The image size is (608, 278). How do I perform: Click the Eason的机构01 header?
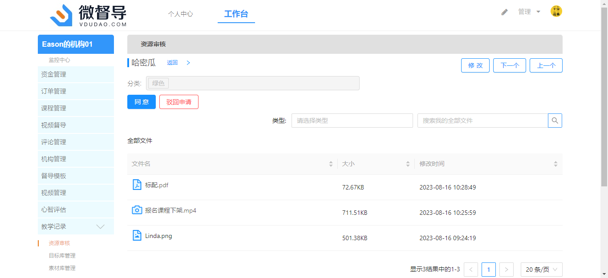point(76,44)
